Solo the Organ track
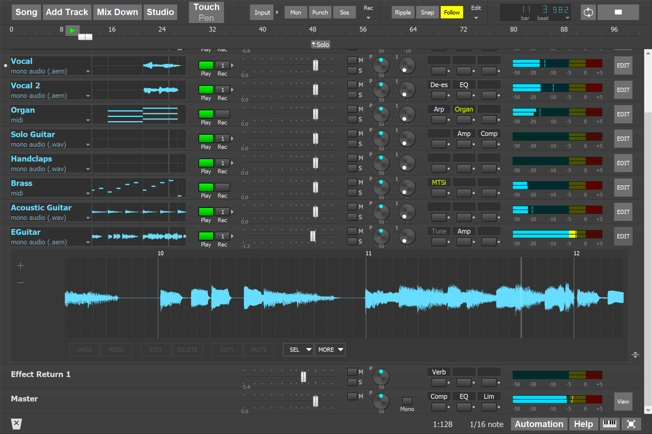Image resolution: width=652 pixels, height=434 pixels. tap(352, 120)
